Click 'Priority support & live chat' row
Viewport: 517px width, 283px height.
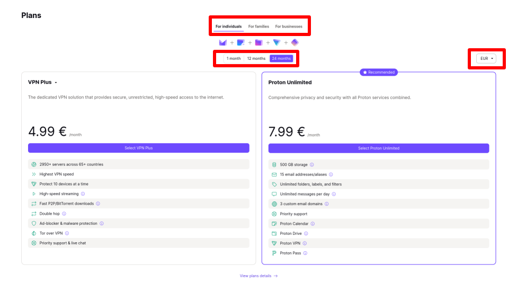pos(138,243)
